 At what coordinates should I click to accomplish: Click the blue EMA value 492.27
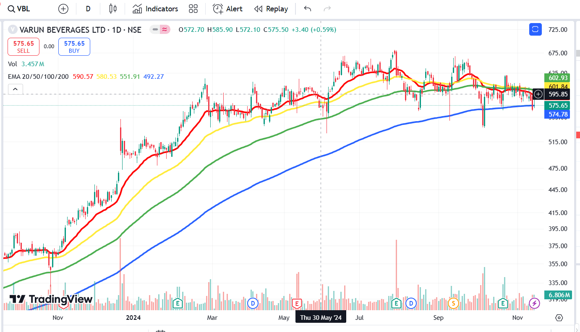(x=154, y=77)
